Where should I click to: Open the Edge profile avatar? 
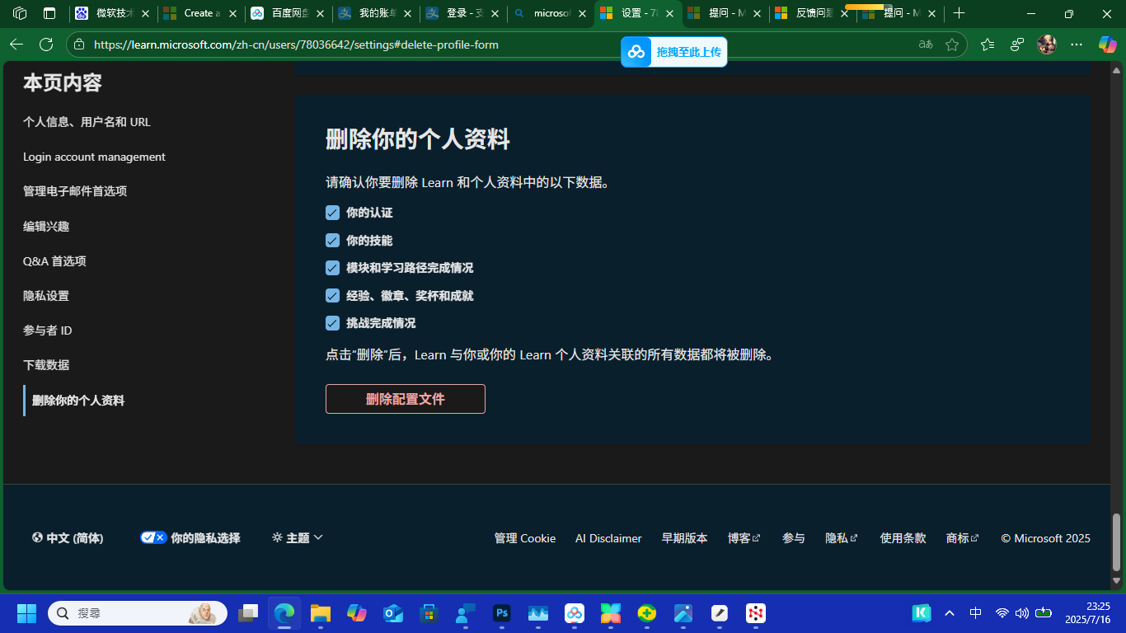point(1047,45)
